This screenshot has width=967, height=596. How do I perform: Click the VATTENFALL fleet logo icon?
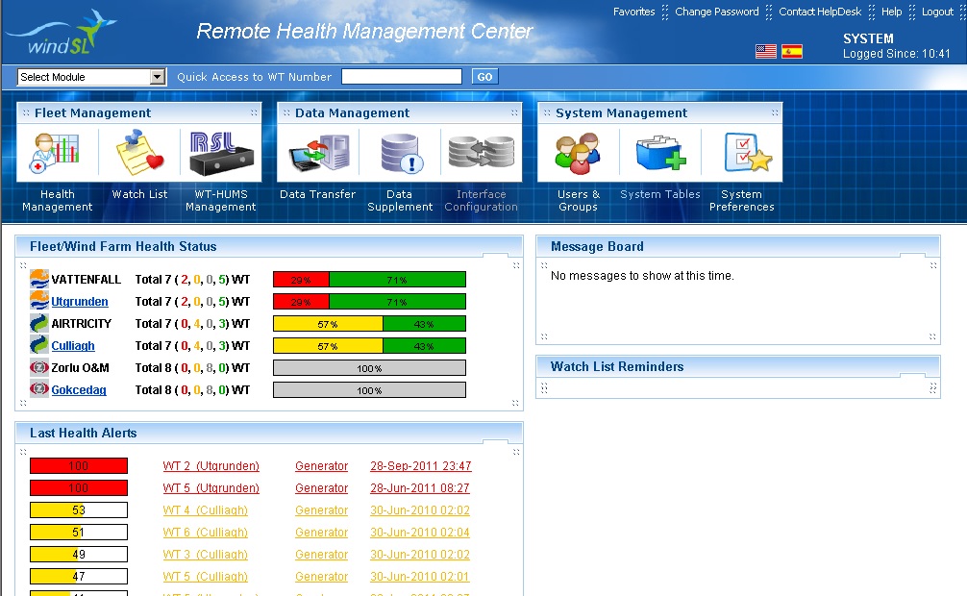click(38, 279)
